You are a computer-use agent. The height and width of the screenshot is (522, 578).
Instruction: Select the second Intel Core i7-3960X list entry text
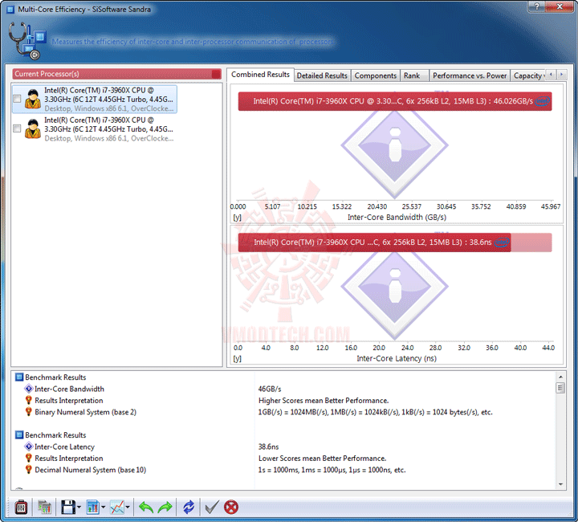coord(108,129)
